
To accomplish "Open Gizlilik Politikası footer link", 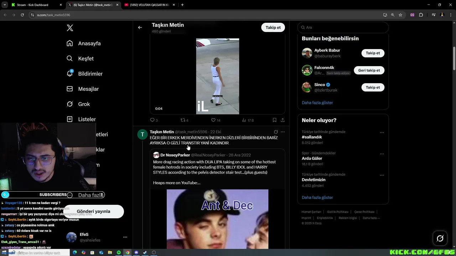I will (337, 212).
